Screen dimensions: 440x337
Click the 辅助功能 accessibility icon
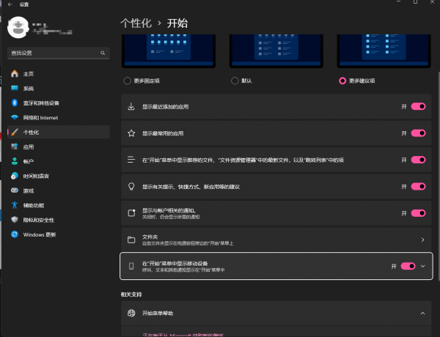(x=15, y=205)
